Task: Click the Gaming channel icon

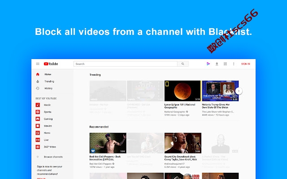Action: [x=38, y=119]
